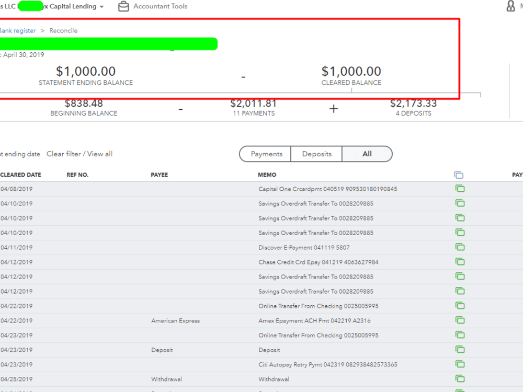This screenshot has width=523, height=392.
Task: Click the $2,173.33 deposits total
Action: click(413, 103)
